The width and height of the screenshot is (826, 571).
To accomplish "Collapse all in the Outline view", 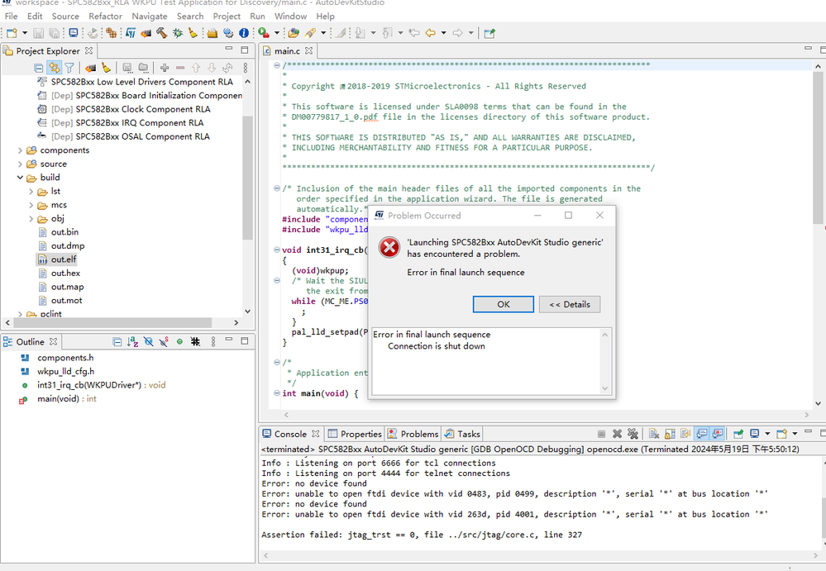I will 117,342.
